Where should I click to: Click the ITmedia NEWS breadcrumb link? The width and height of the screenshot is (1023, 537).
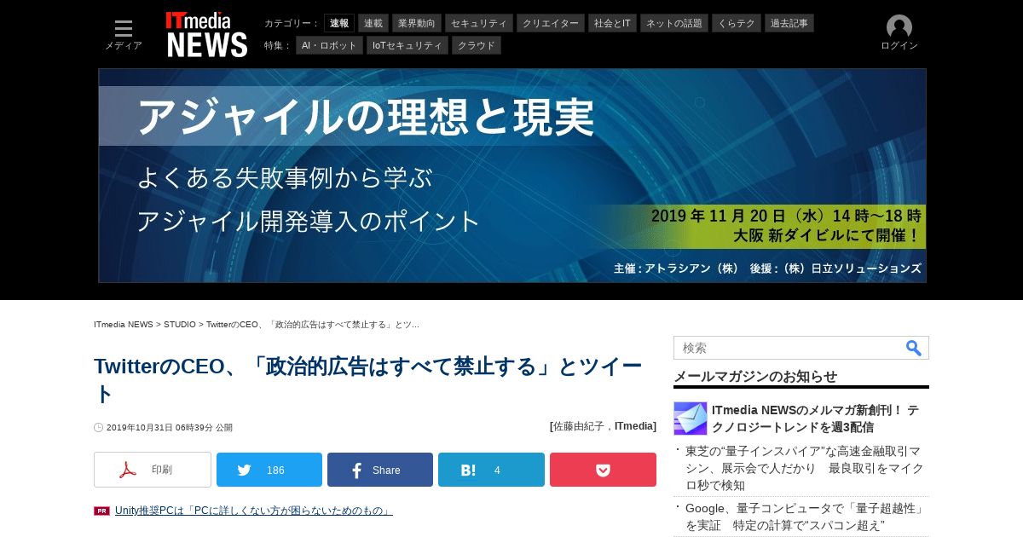pos(124,325)
